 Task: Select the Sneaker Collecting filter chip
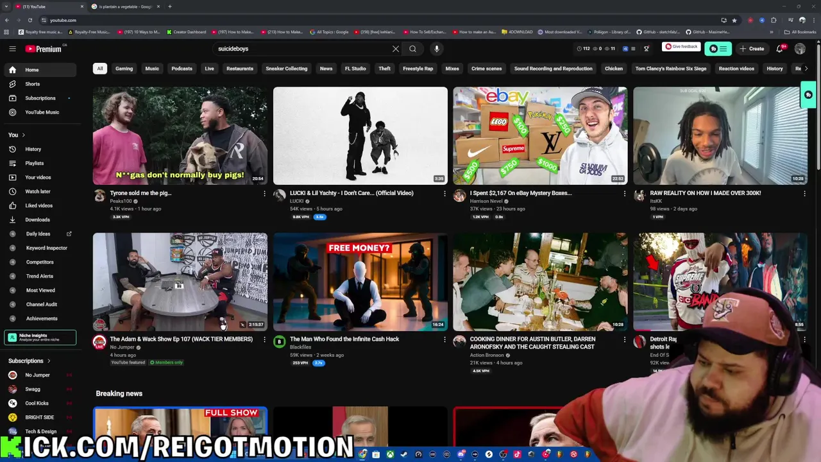tap(287, 69)
